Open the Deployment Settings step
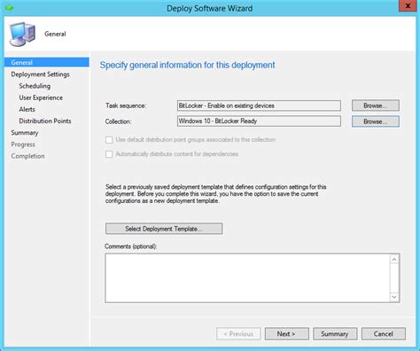This screenshot has width=420, height=351. coord(40,74)
